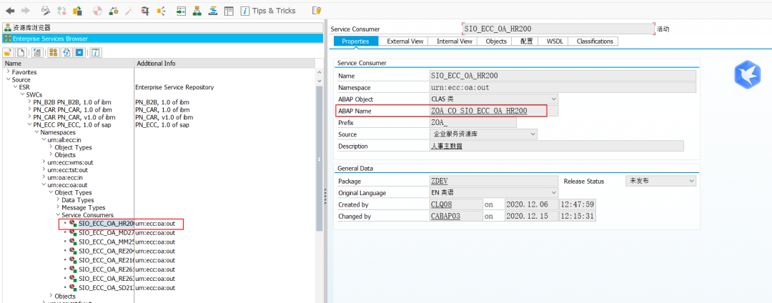The height and width of the screenshot is (303, 772).
Task: Click the Display/Change glasses-and-pencil icon
Action: (x=46, y=10)
